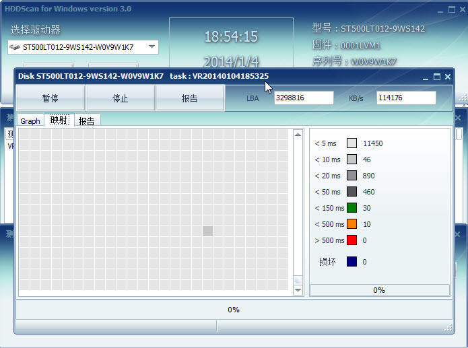This screenshot has height=348, width=468.
Task: Click the 18:54:15 clock display
Action: tap(231, 36)
